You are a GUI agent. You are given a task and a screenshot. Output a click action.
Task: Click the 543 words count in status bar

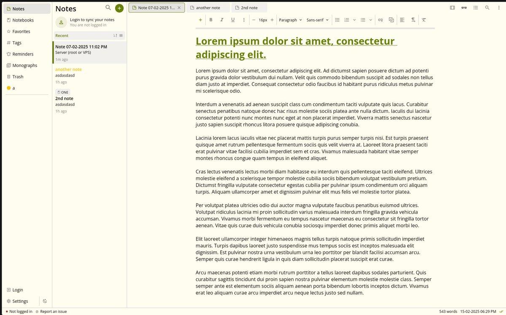pos(448,312)
